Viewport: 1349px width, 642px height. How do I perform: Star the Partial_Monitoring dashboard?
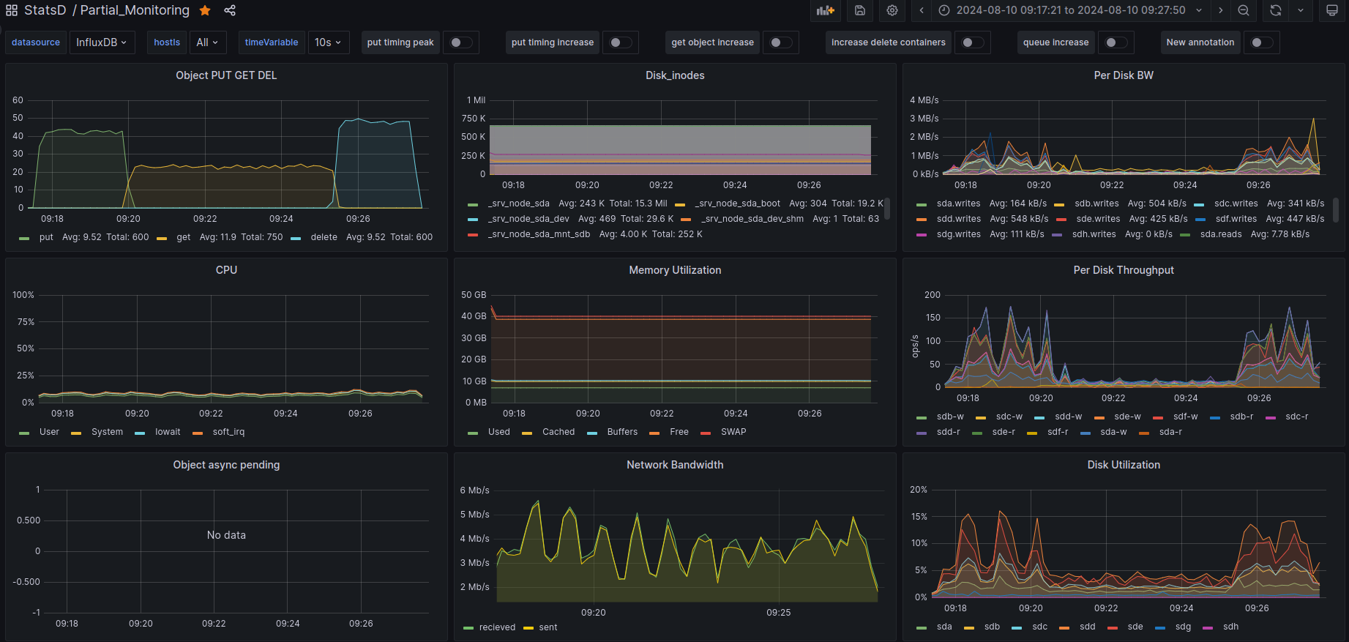[x=206, y=10]
